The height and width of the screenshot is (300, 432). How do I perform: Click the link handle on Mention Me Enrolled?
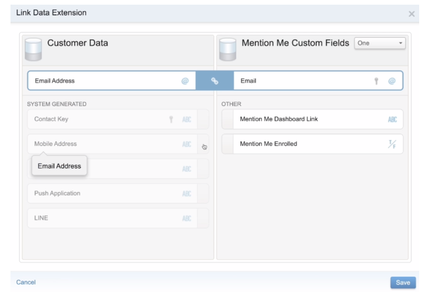point(228,144)
